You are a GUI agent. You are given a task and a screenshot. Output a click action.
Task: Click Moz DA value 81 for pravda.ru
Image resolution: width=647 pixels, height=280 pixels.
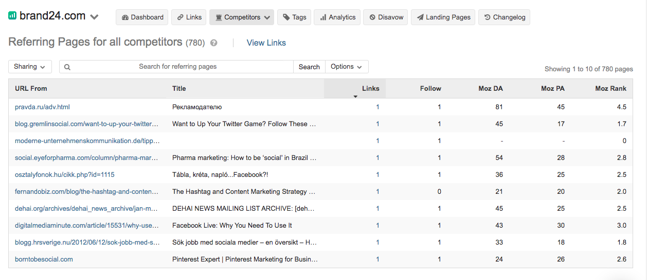point(499,107)
